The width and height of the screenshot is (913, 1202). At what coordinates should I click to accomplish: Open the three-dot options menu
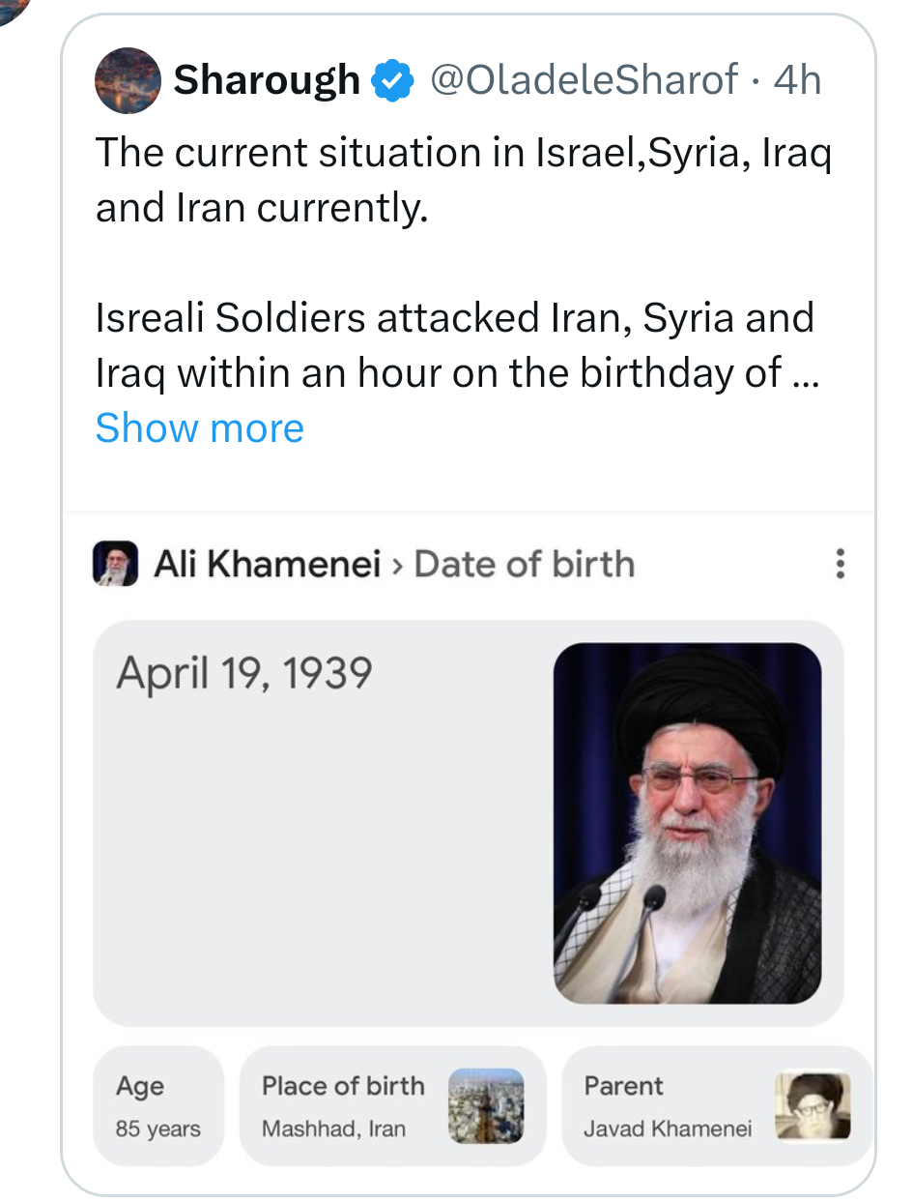pos(840,564)
